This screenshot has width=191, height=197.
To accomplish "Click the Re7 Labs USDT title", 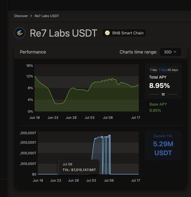I will click(x=64, y=33).
